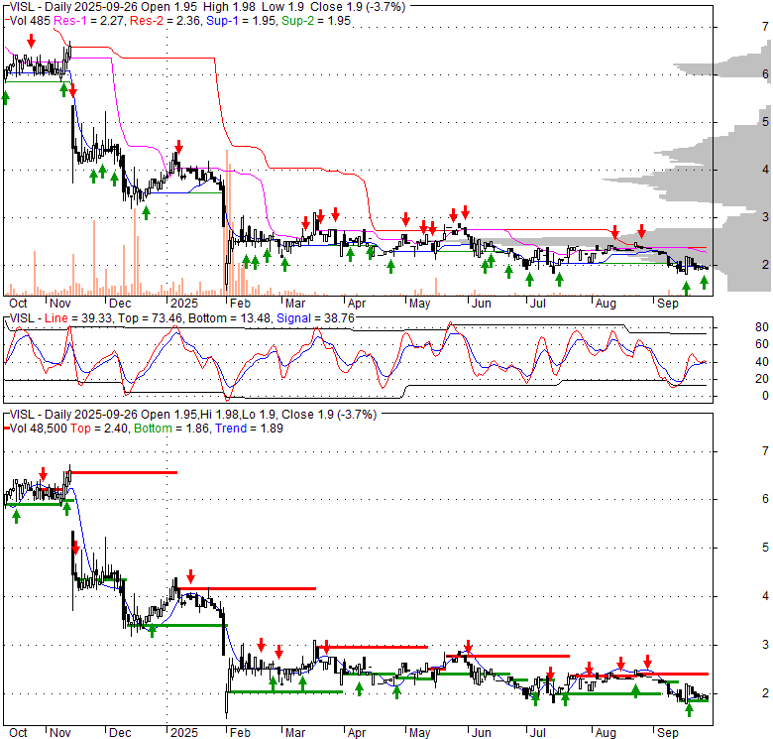The image size is (773, 739).
Task: Click the red sell arrow at January 2025 peak, top chart
Action: (x=179, y=147)
